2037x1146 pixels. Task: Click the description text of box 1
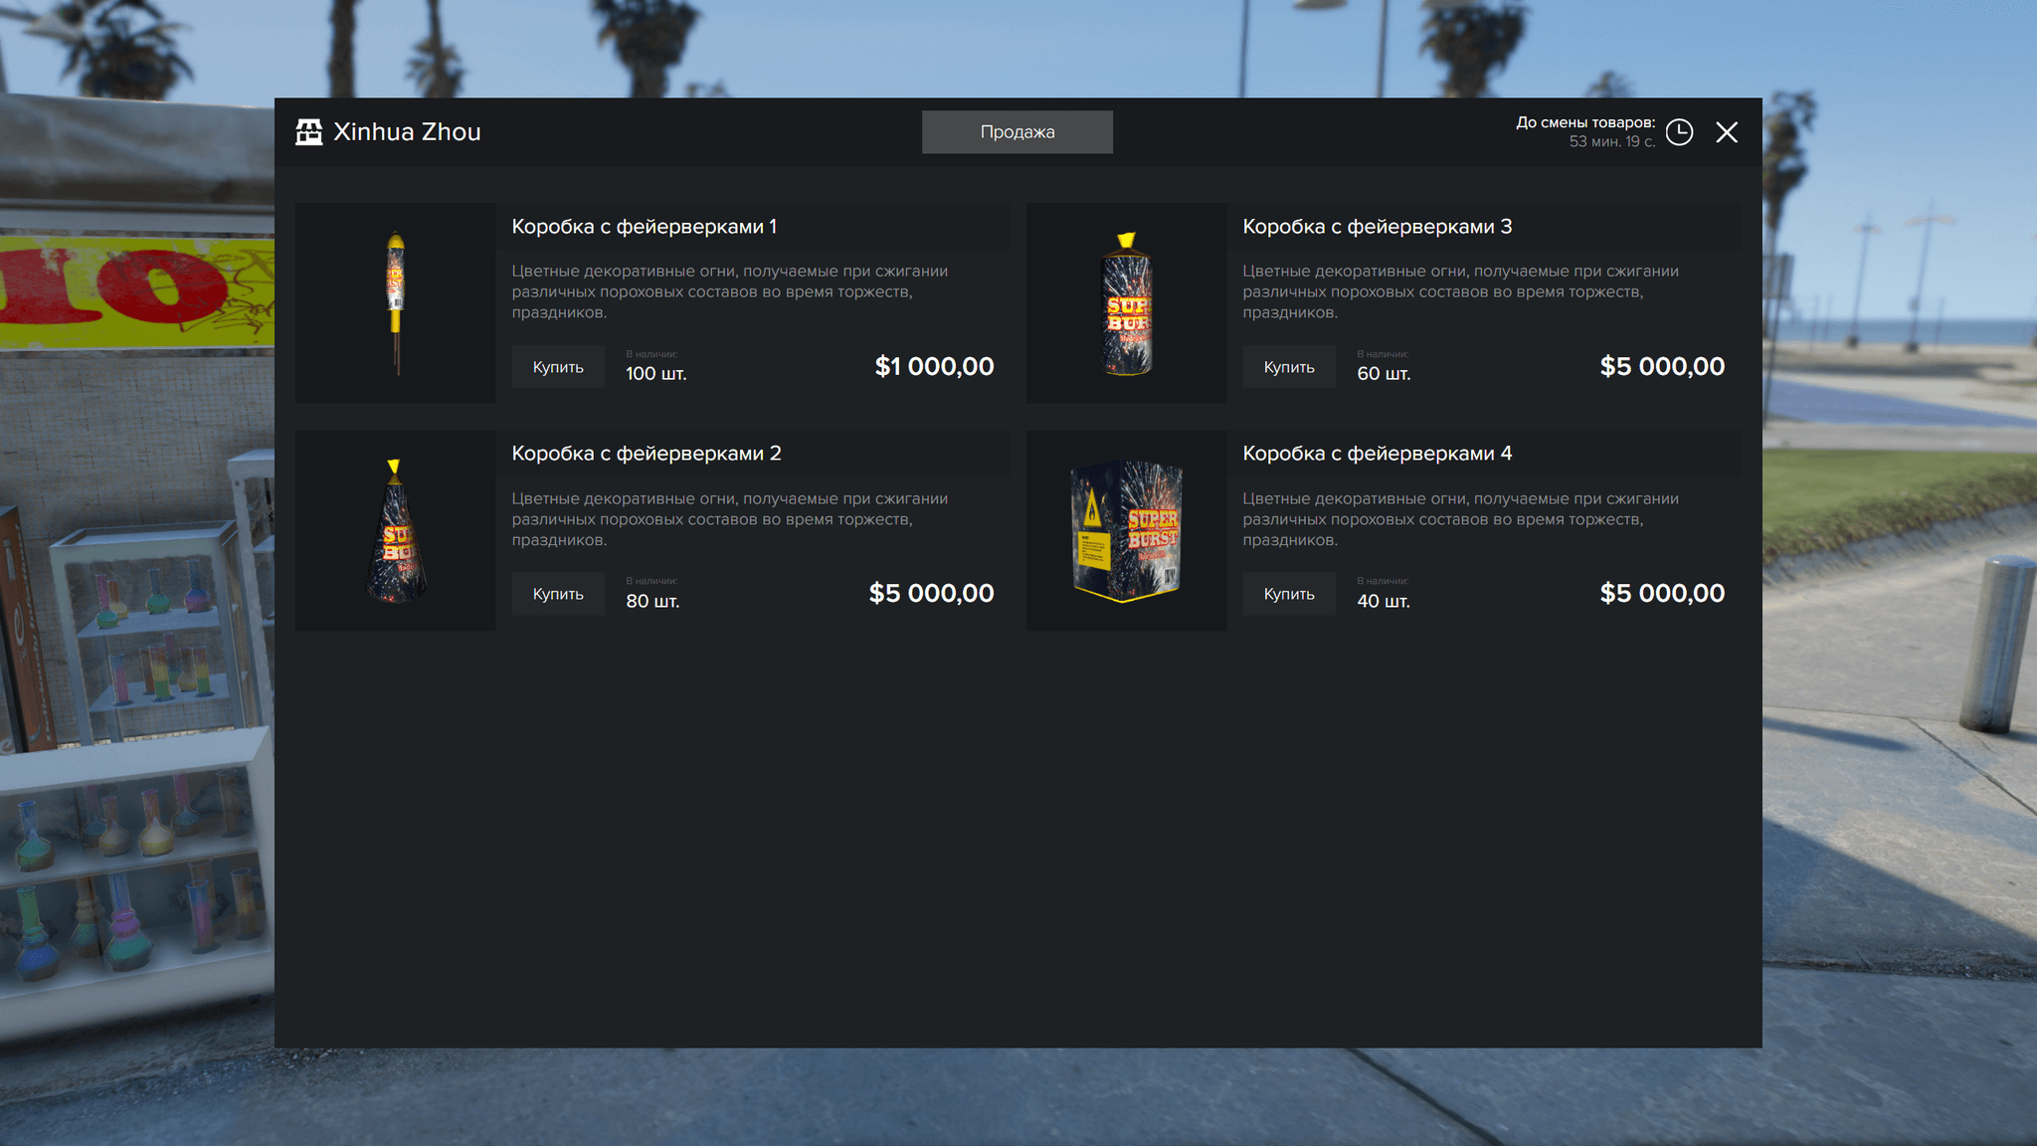click(x=730, y=291)
